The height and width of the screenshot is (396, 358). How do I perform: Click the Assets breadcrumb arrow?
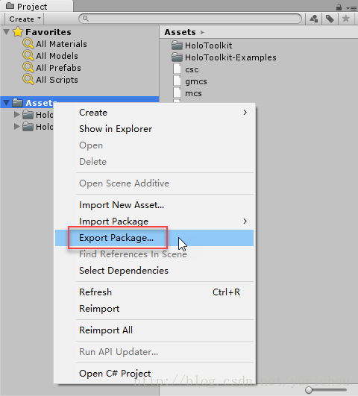(202, 32)
